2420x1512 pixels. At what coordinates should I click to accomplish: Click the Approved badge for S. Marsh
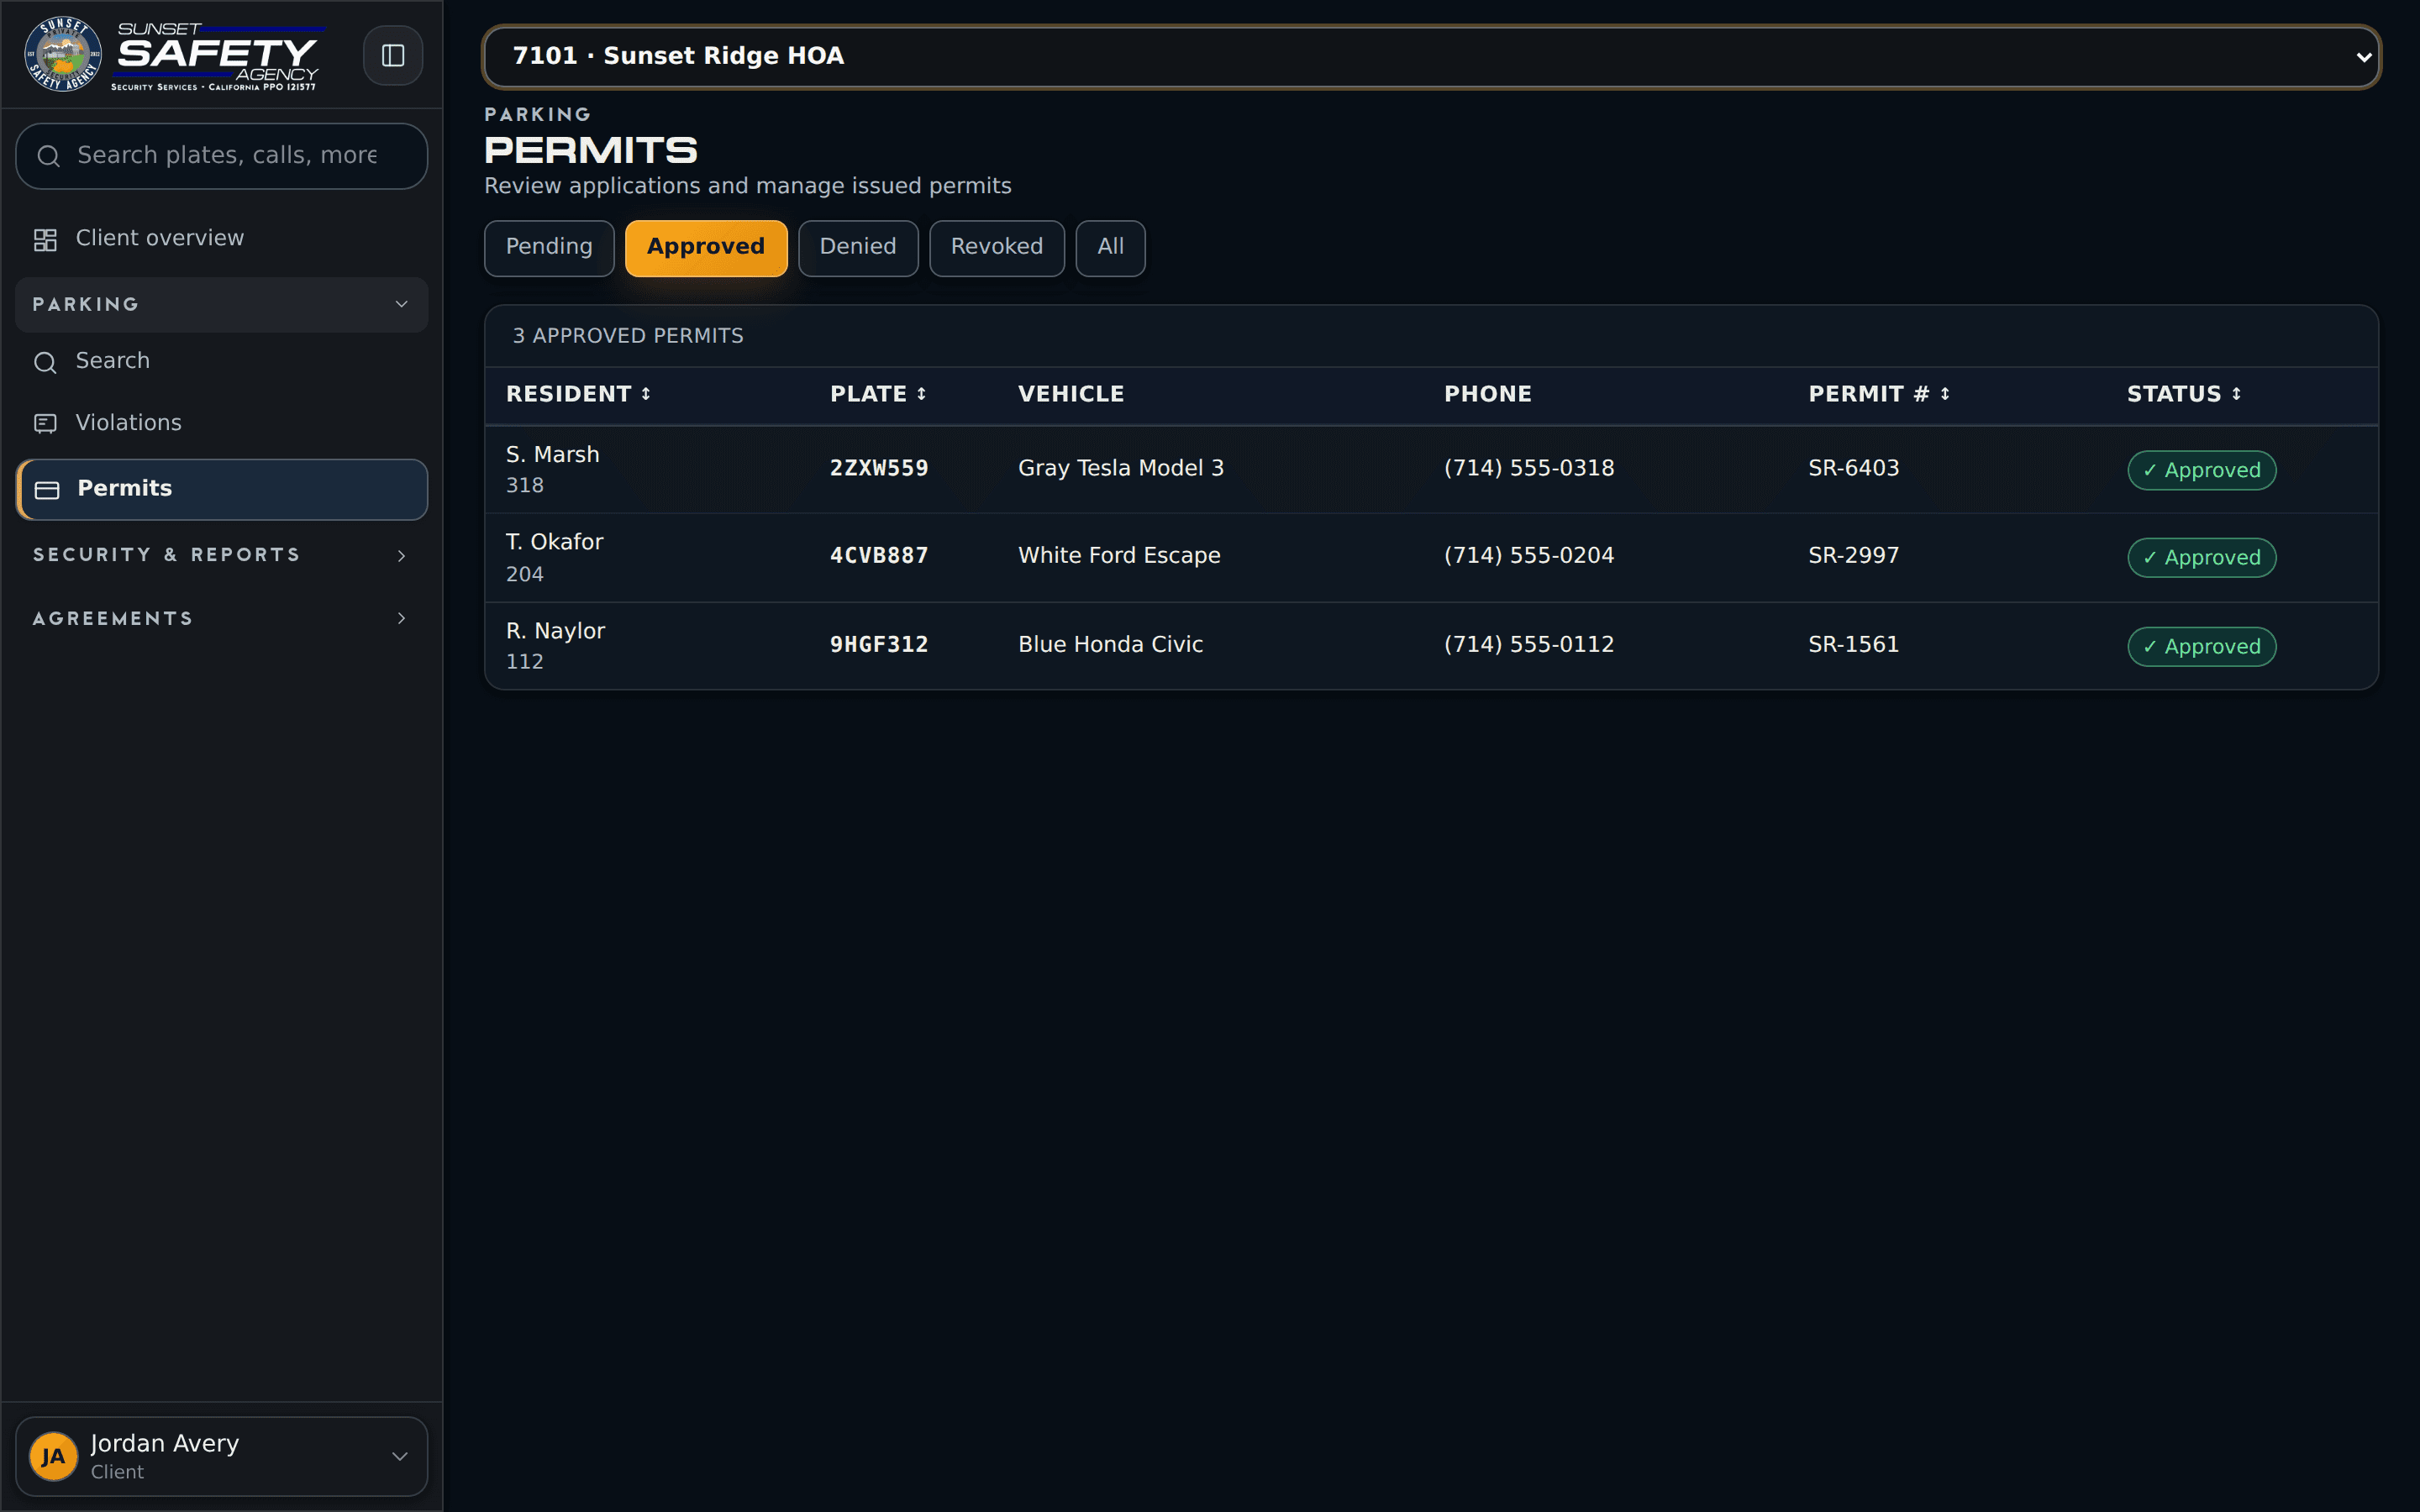point(2201,470)
